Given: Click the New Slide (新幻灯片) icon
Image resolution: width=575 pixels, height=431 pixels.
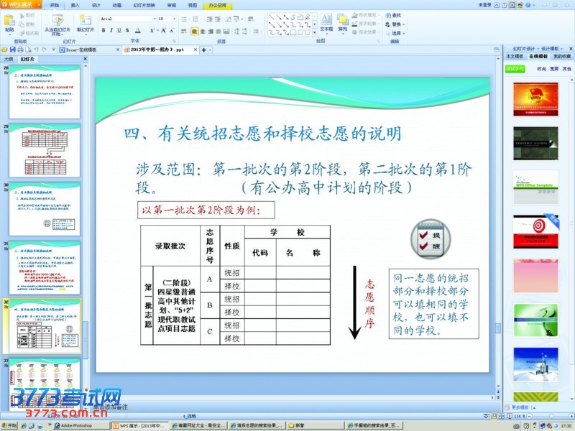Looking at the screenshot, I should 85,21.
